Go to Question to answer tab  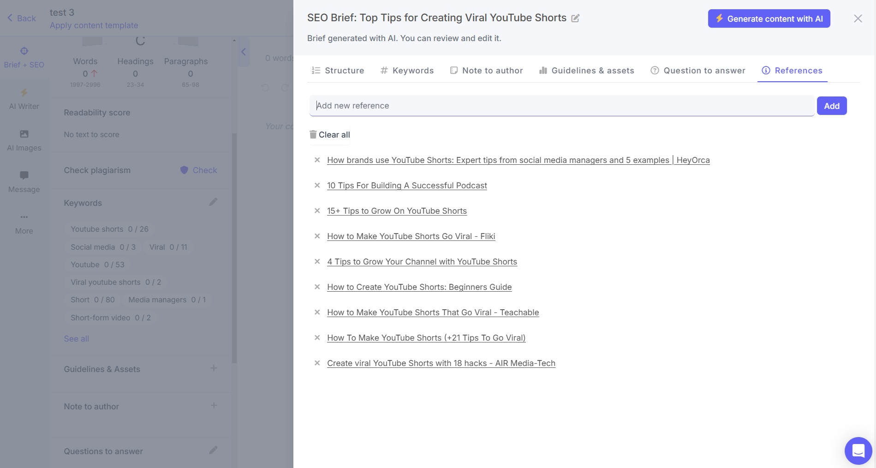tap(698, 71)
